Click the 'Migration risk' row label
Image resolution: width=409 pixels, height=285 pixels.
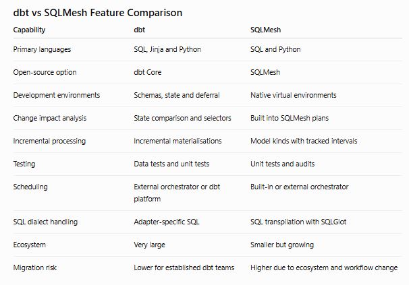pos(34,267)
